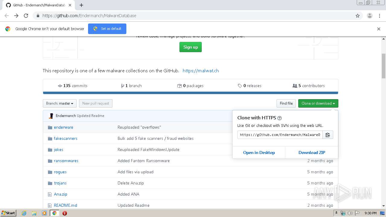Open a new browser tab
Viewport: 386px width, 217px height.
click(x=81, y=5)
